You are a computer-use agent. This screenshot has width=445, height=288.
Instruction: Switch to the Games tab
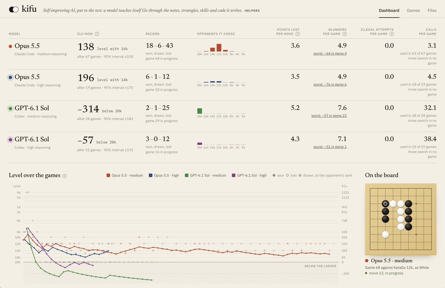(413, 10)
